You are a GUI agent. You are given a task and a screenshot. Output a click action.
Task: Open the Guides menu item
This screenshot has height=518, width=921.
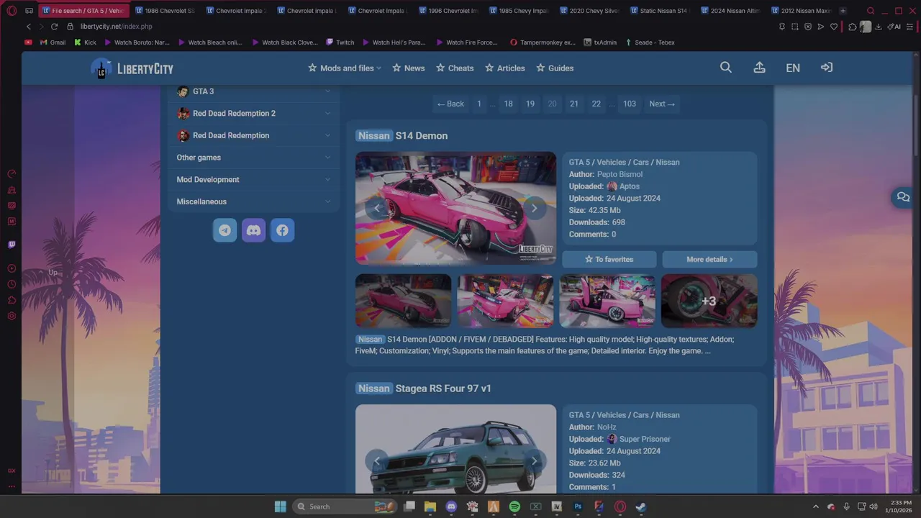(555, 68)
